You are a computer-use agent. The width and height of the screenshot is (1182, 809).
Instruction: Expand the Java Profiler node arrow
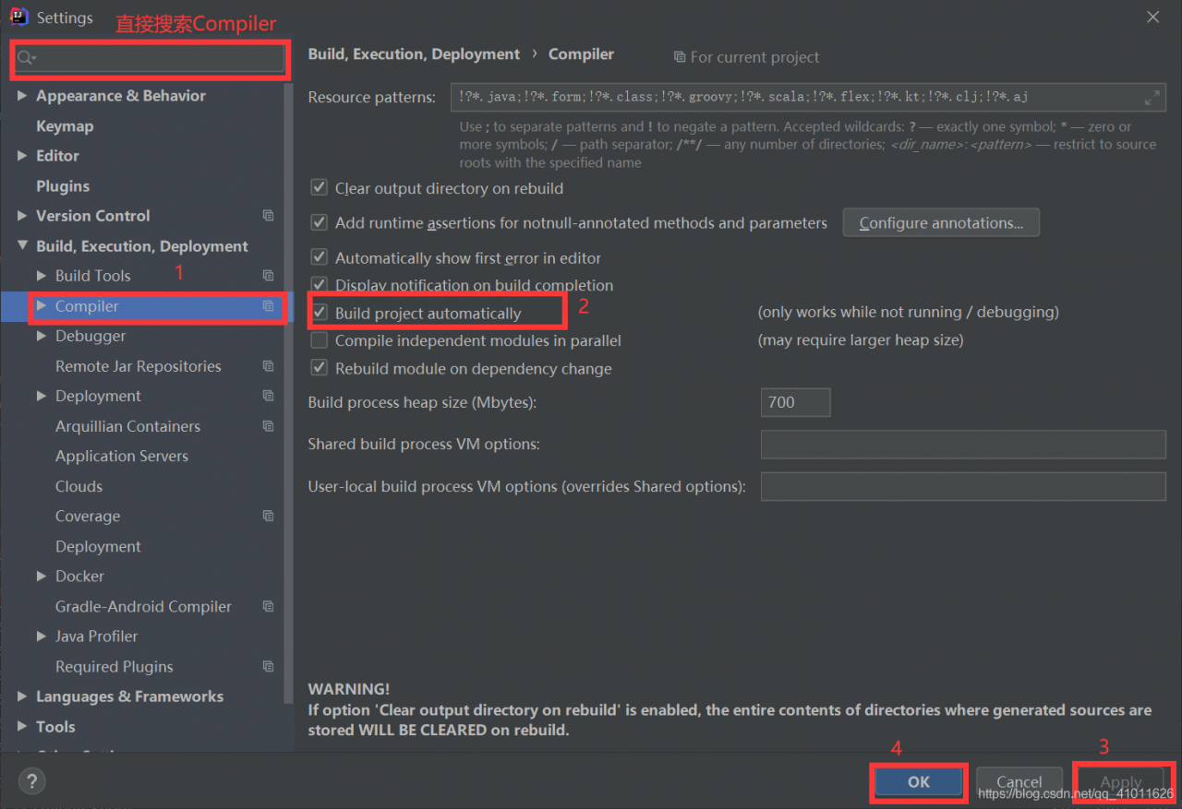(42, 636)
